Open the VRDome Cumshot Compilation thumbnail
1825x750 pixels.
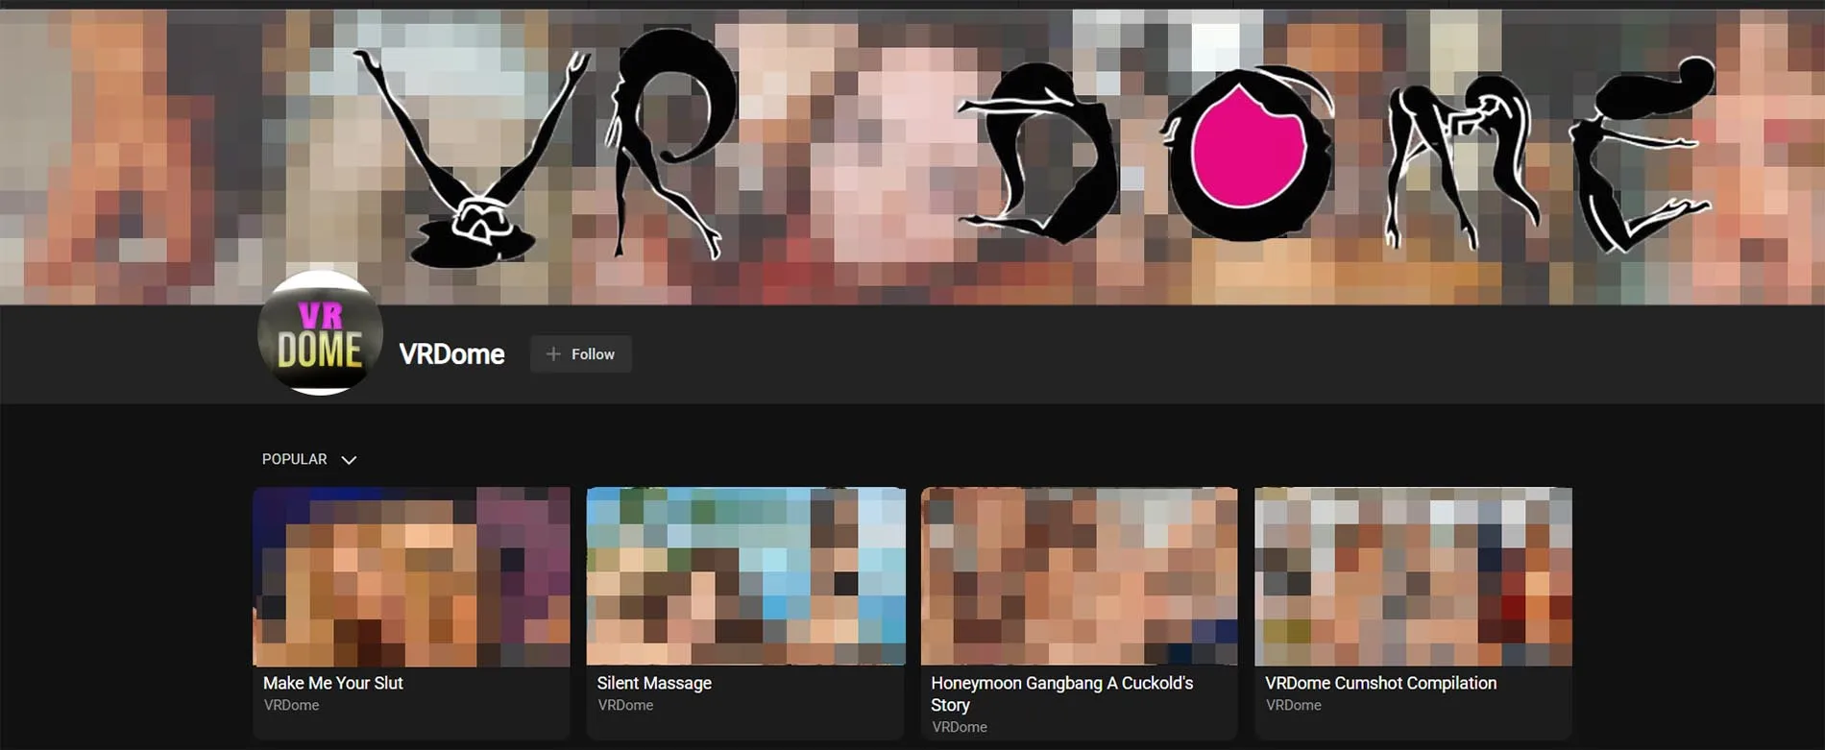tap(1413, 576)
